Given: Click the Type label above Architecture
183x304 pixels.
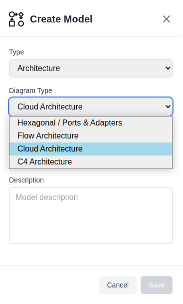Looking at the screenshot, I should tap(16, 52).
